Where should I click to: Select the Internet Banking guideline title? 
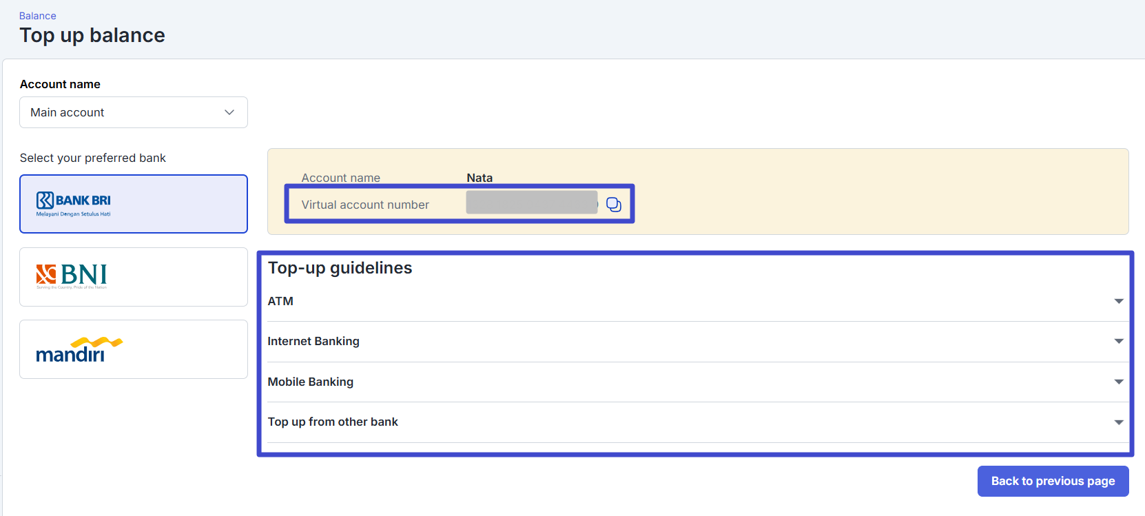(313, 341)
